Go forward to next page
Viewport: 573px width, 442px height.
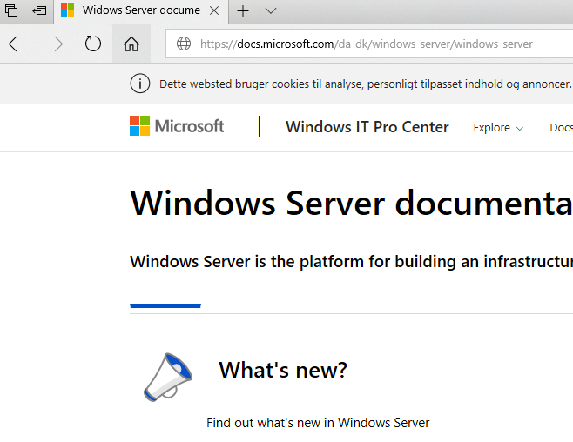(x=55, y=44)
